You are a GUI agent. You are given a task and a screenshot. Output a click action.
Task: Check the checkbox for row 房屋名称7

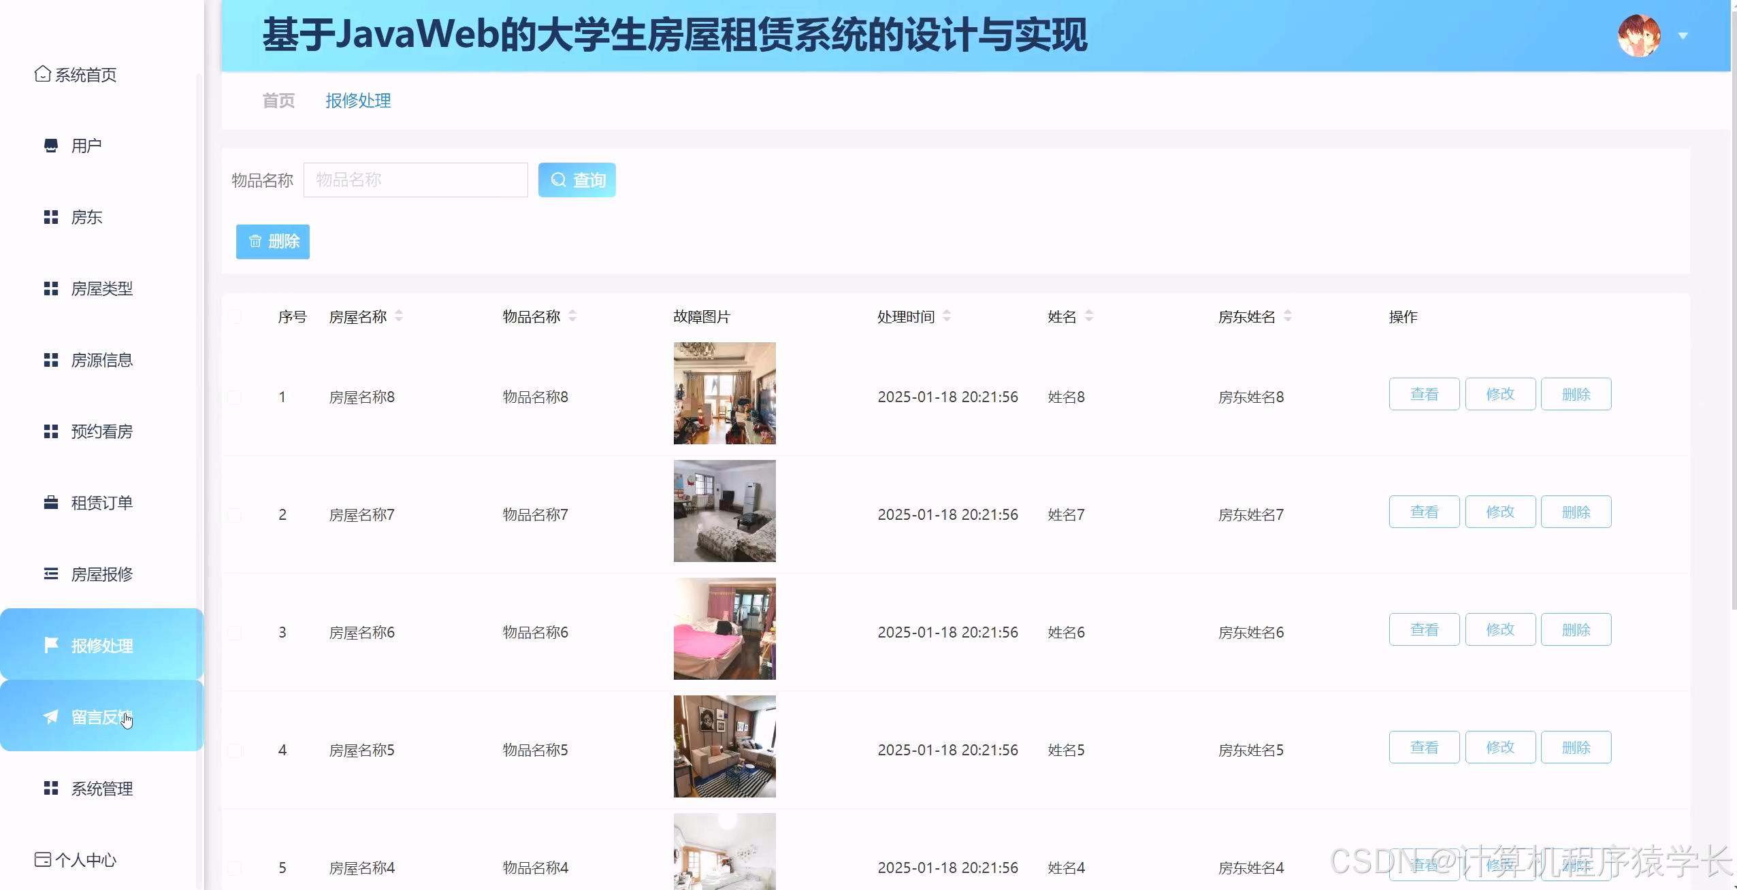pyautogui.click(x=234, y=514)
